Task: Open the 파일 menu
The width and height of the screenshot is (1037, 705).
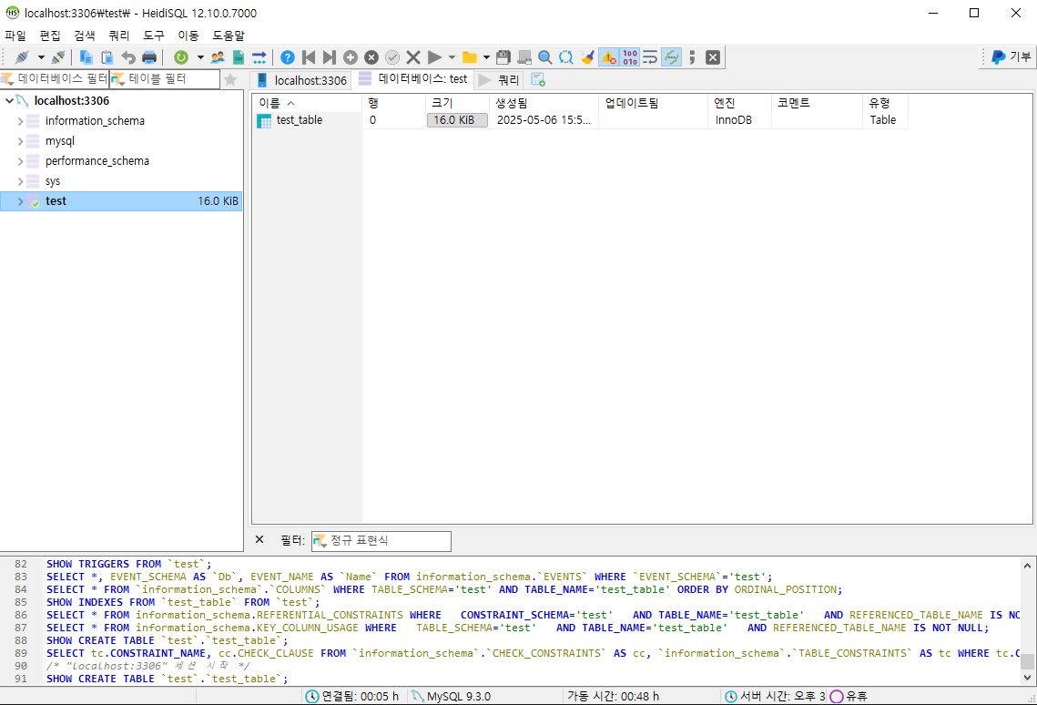Action: click(15, 35)
